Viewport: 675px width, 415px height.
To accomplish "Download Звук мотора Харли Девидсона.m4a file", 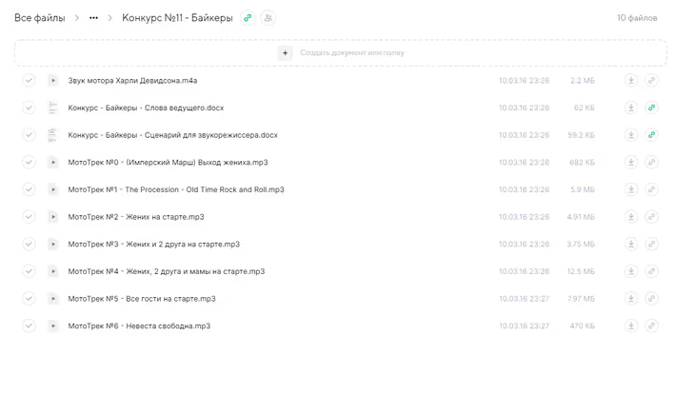I will pyautogui.click(x=630, y=81).
